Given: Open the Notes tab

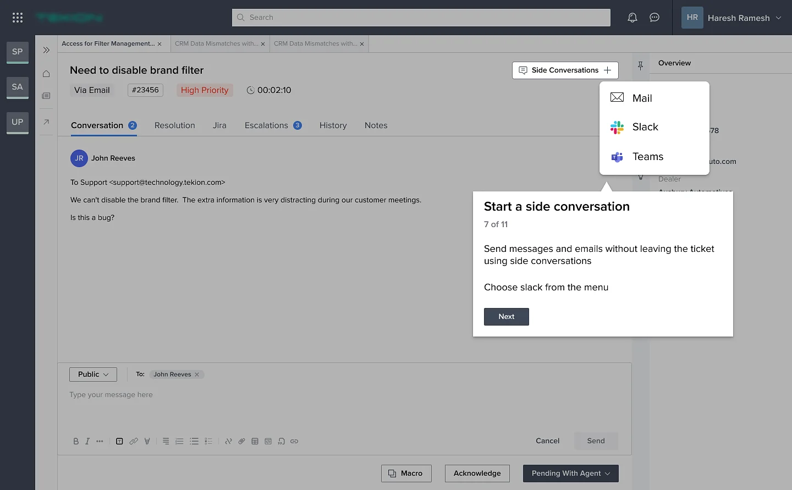Looking at the screenshot, I should click(x=376, y=125).
